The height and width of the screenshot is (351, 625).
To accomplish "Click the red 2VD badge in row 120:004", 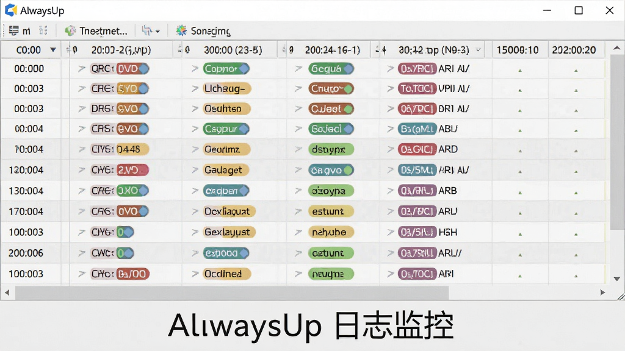I will pos(132,170).
